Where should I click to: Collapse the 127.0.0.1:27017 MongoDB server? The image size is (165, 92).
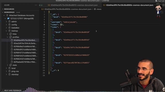pos(5,18)
